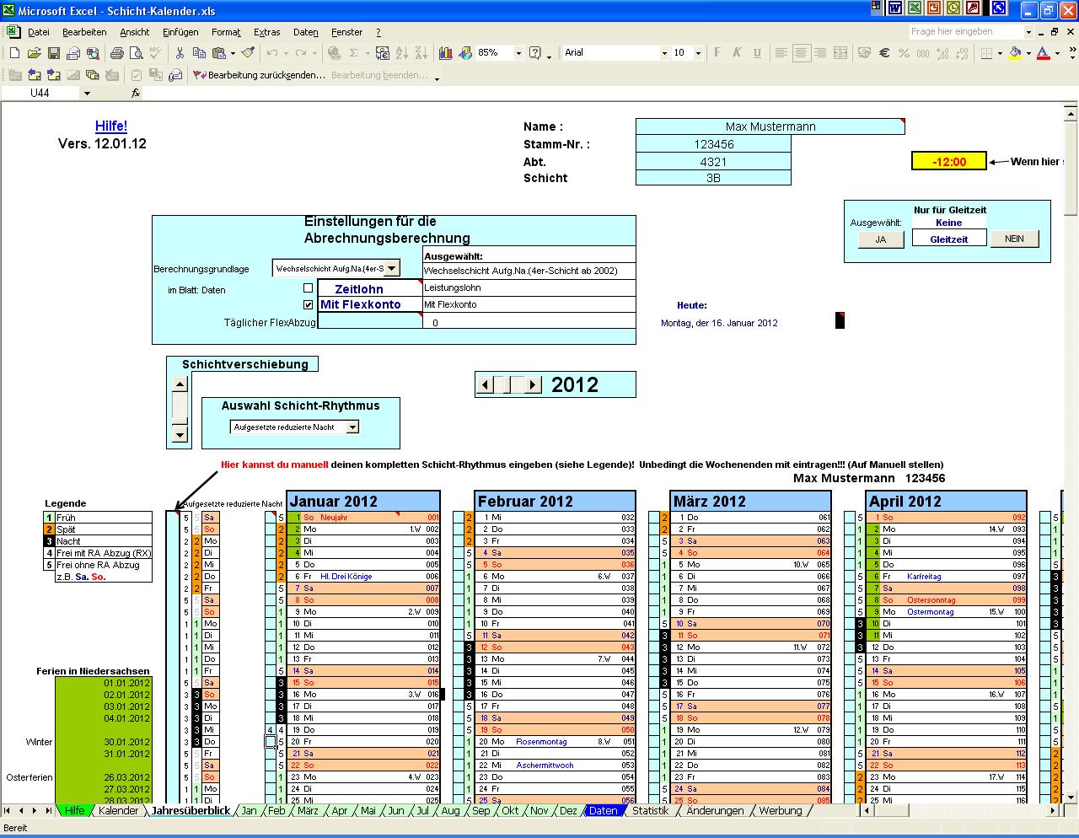This screenshot has width=1079, height=838.
Task: Open the zoom 85% dropdown
Action: [518, 52]
